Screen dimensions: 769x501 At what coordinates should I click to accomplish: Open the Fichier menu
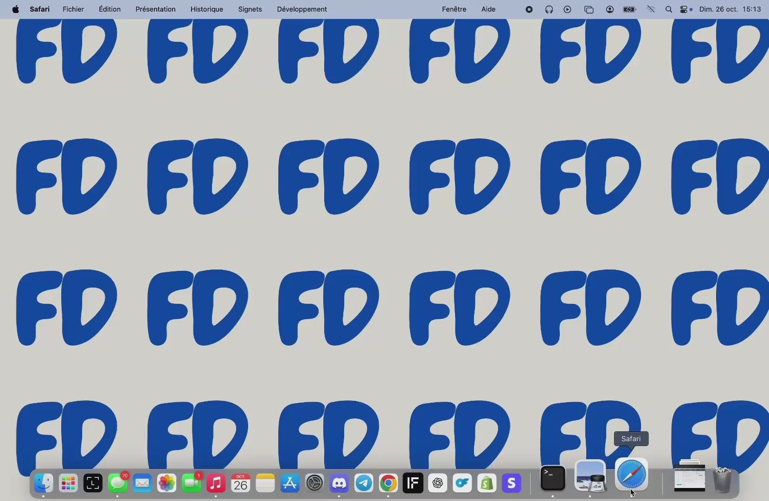(x=73, y=9)
